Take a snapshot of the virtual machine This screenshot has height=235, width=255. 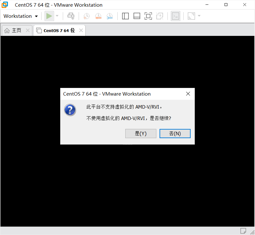(86, 16)
